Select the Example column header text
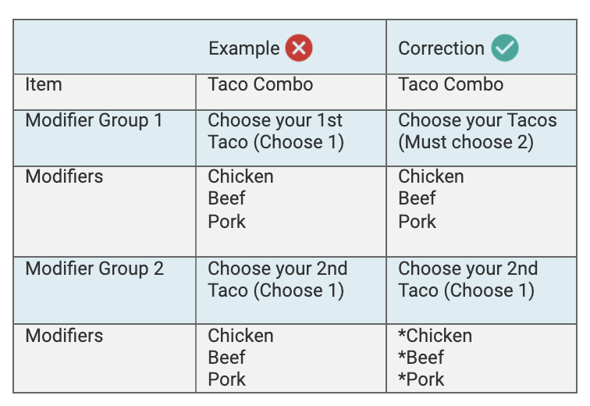The image size is (590, 406). click(x=244, y=48)
